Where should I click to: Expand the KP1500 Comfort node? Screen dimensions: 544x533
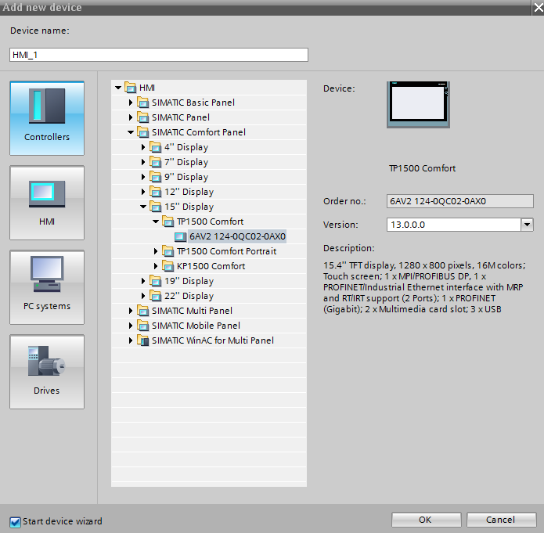156,266
